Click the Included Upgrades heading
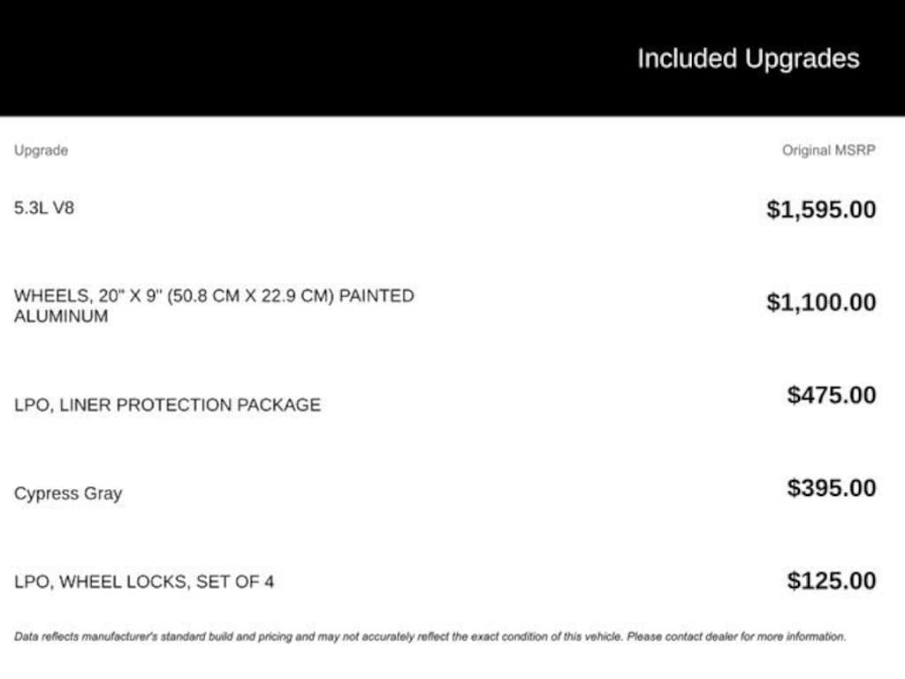 click(x=748, y=59)
